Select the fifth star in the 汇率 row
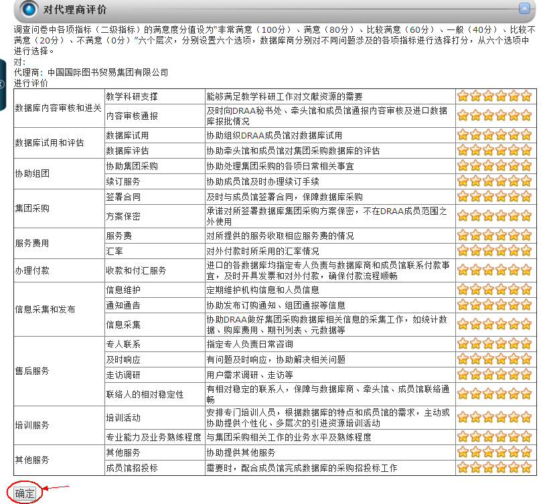 [x=514, y=251]
